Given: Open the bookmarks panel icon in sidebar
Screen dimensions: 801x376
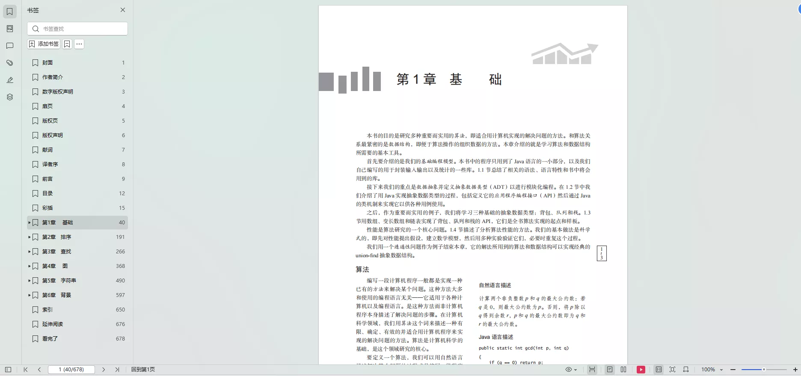Looking at the screenshot, I should tap(10, 12).
